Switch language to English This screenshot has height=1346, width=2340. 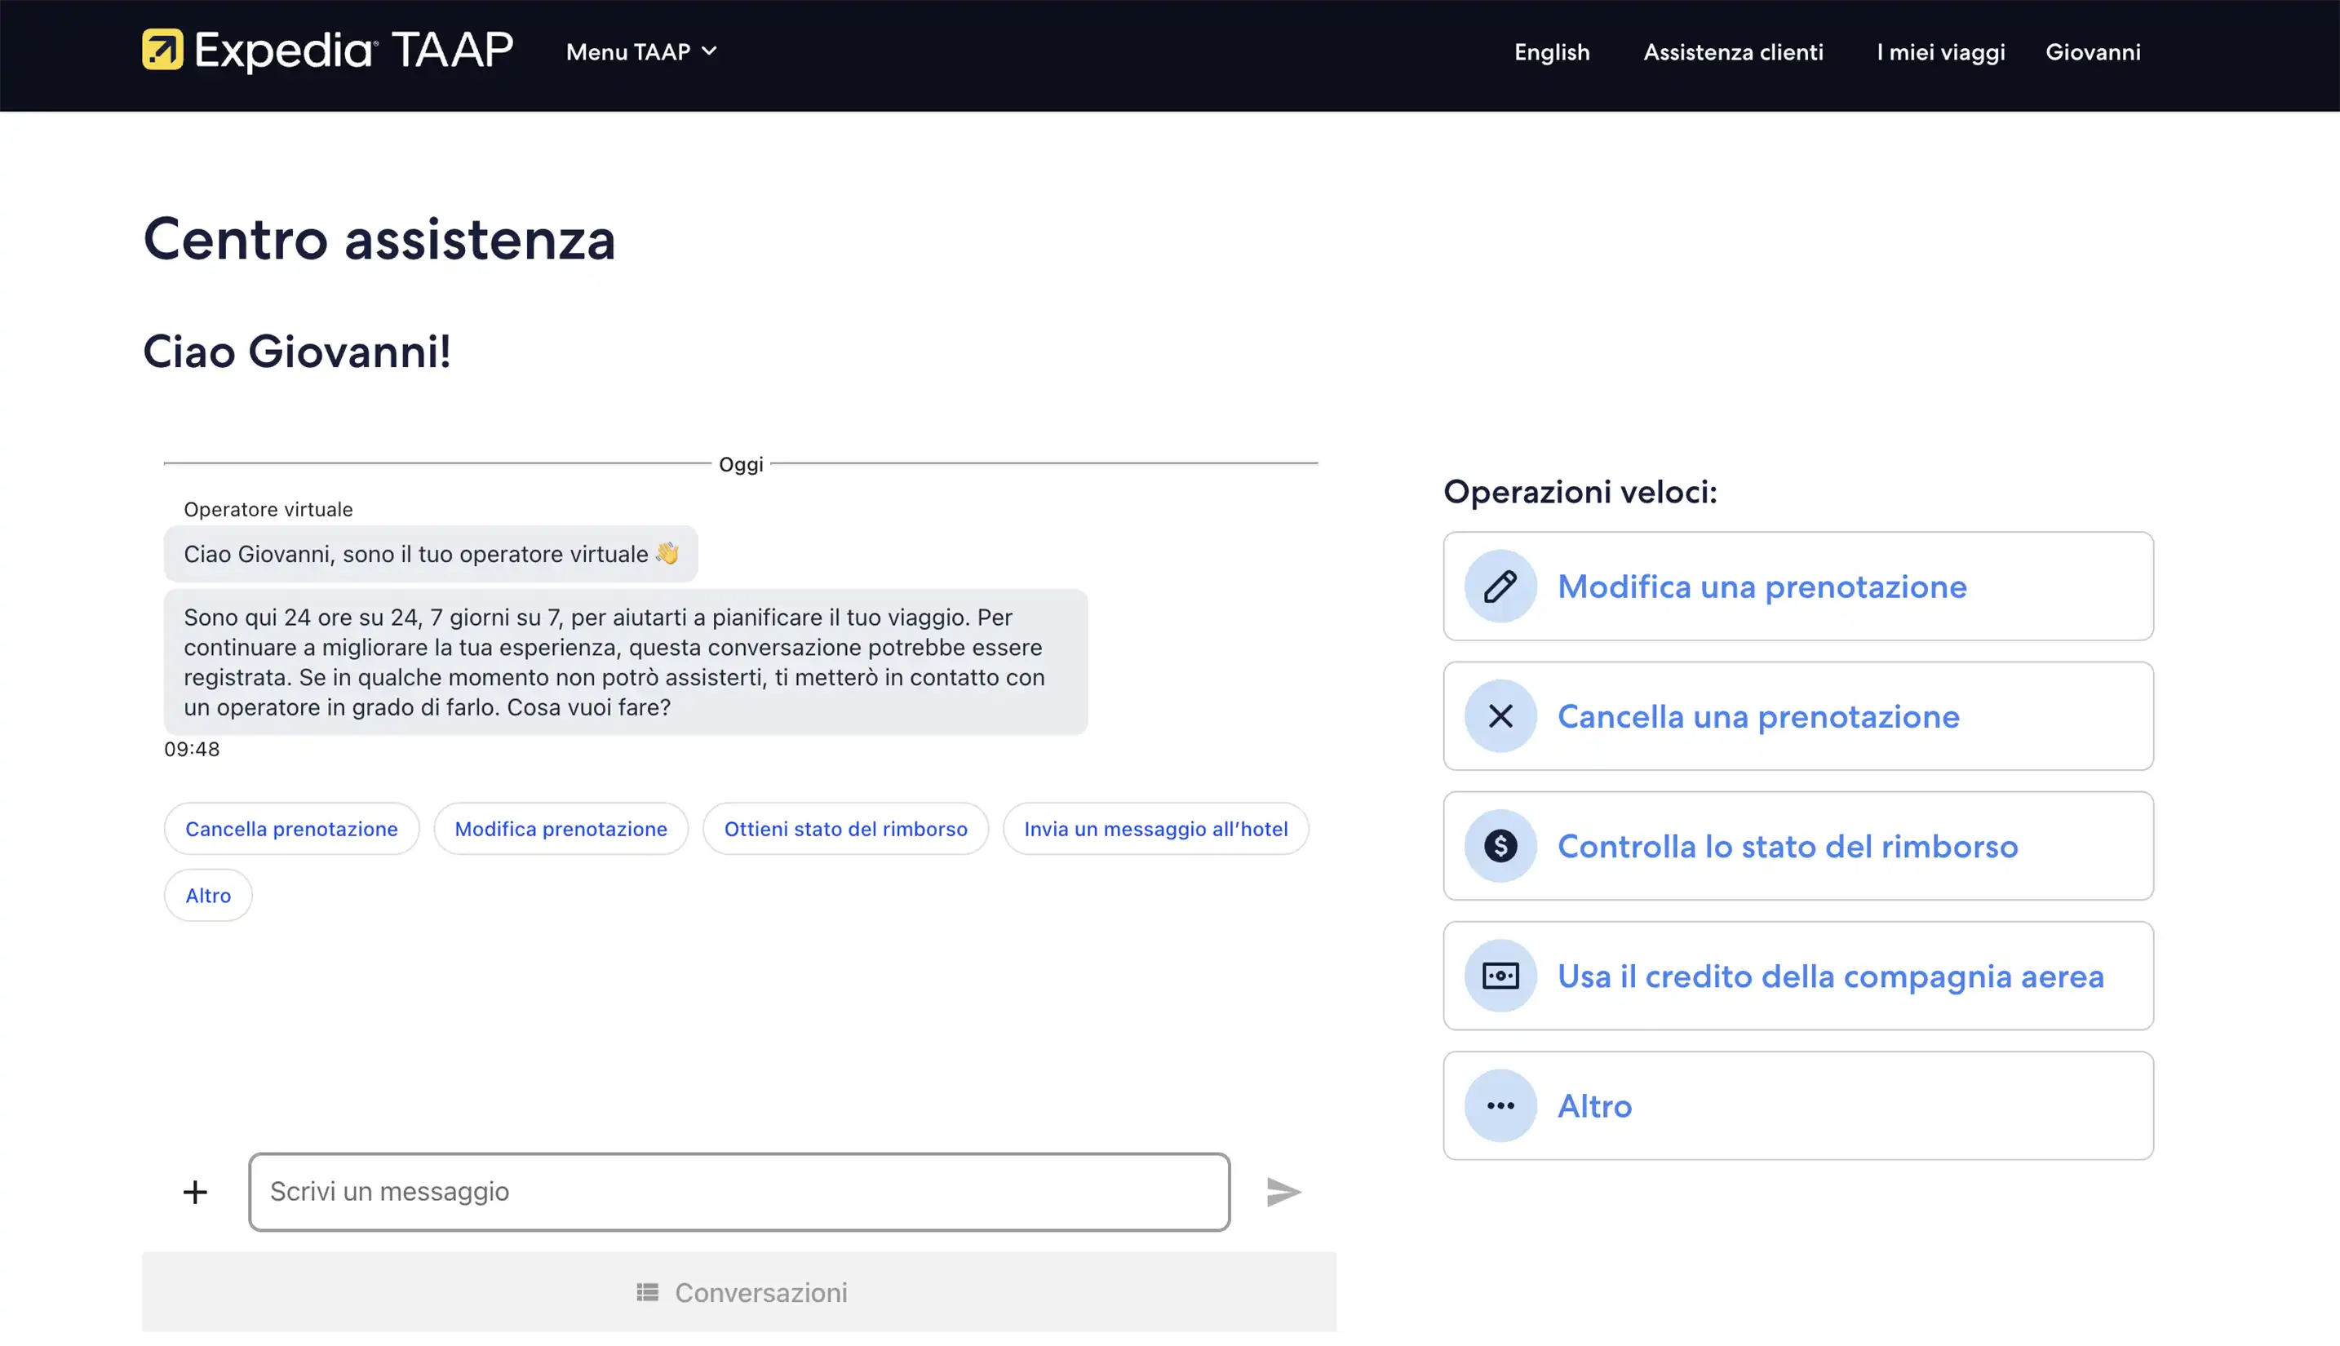1551,51
